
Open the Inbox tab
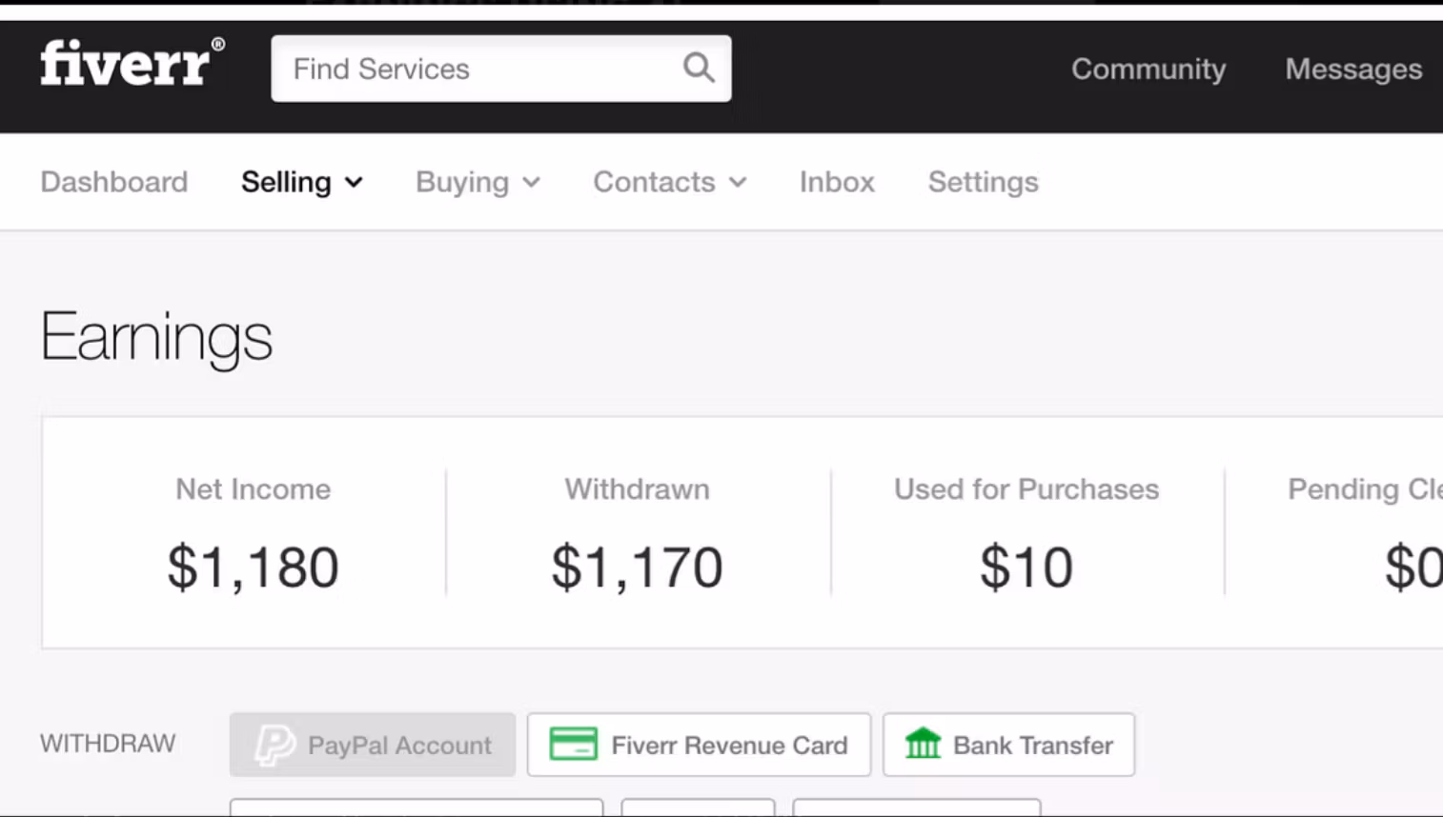point(837,182)
